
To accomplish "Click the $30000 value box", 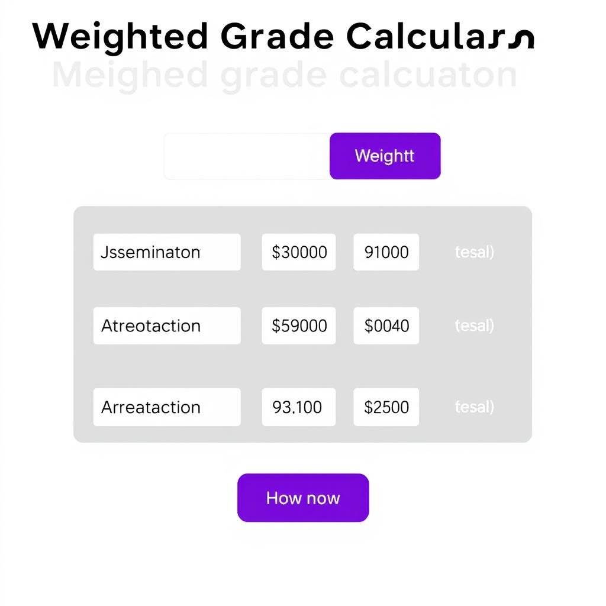I will 298,252.
